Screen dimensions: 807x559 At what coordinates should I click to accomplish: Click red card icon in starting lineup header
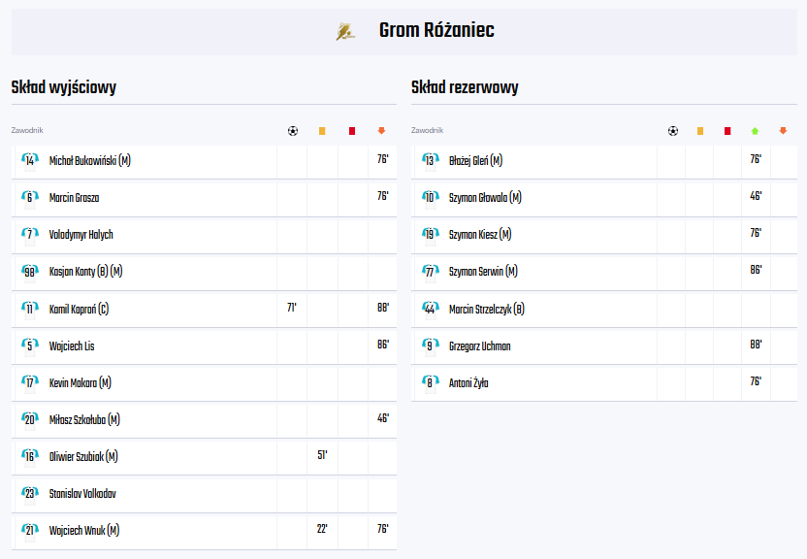click(352, 131)
